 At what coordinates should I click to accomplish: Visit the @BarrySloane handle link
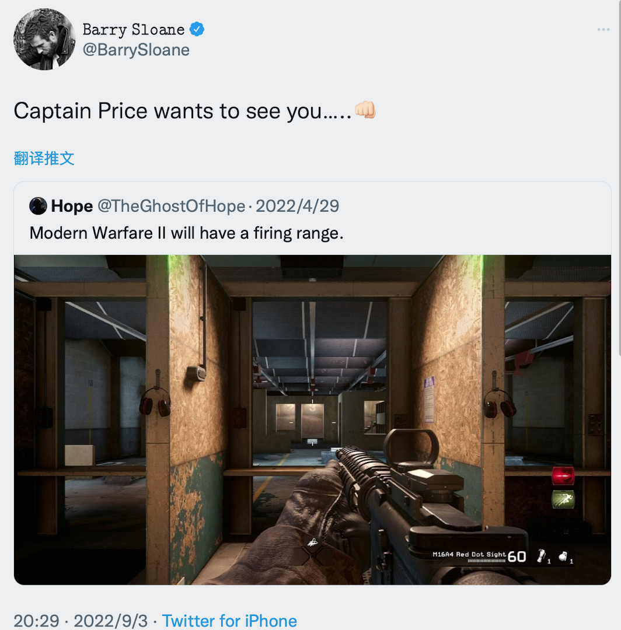pyautogui.click(x=136, y=50)
